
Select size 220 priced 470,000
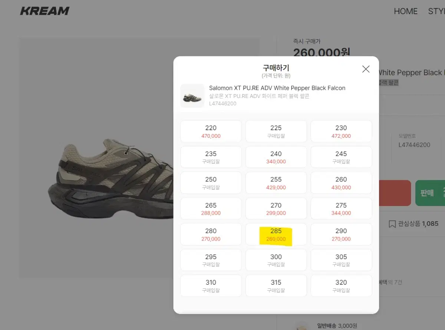(211, 131)
